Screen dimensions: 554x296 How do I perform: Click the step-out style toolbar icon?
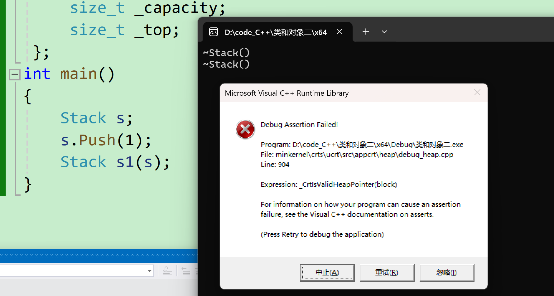pyautogui.click(x=167, y=271)
